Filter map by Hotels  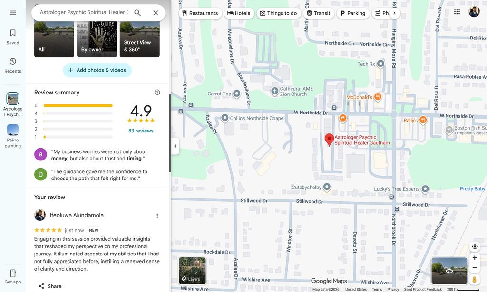[x=239, y=13]
